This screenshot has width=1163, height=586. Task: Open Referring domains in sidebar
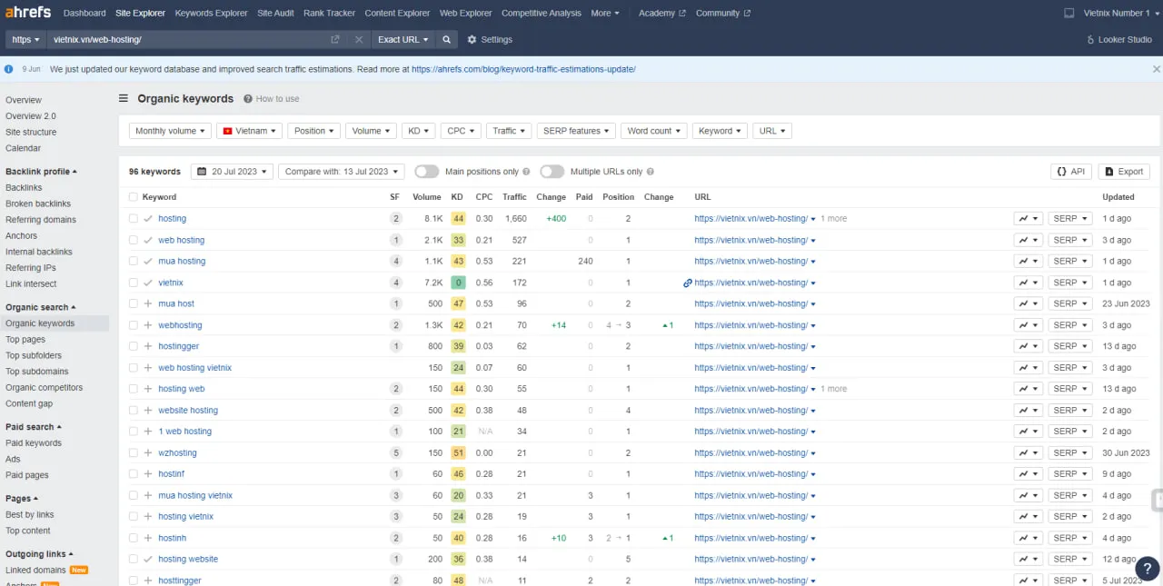point(41,220)
